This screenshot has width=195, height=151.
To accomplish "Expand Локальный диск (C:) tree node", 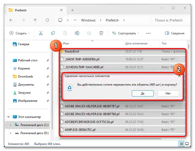I will click(x=10, y=125).
